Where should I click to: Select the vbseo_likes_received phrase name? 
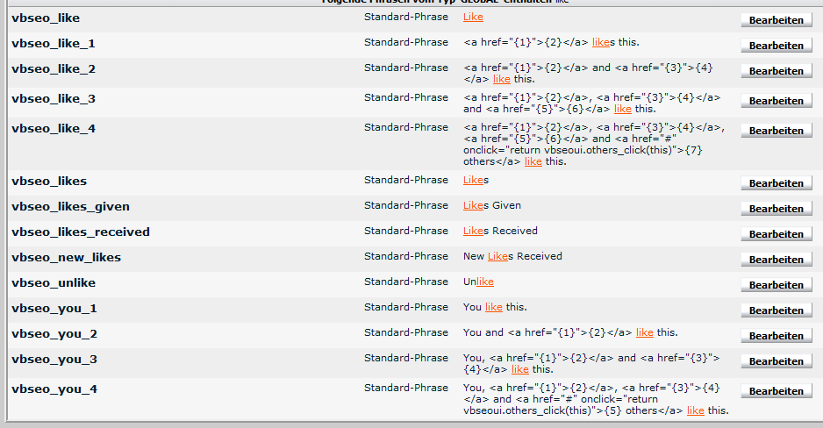[81, 232]
